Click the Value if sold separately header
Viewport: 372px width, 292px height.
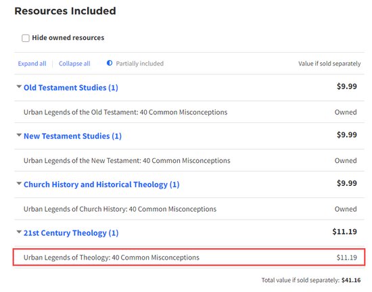coord(329,64)
